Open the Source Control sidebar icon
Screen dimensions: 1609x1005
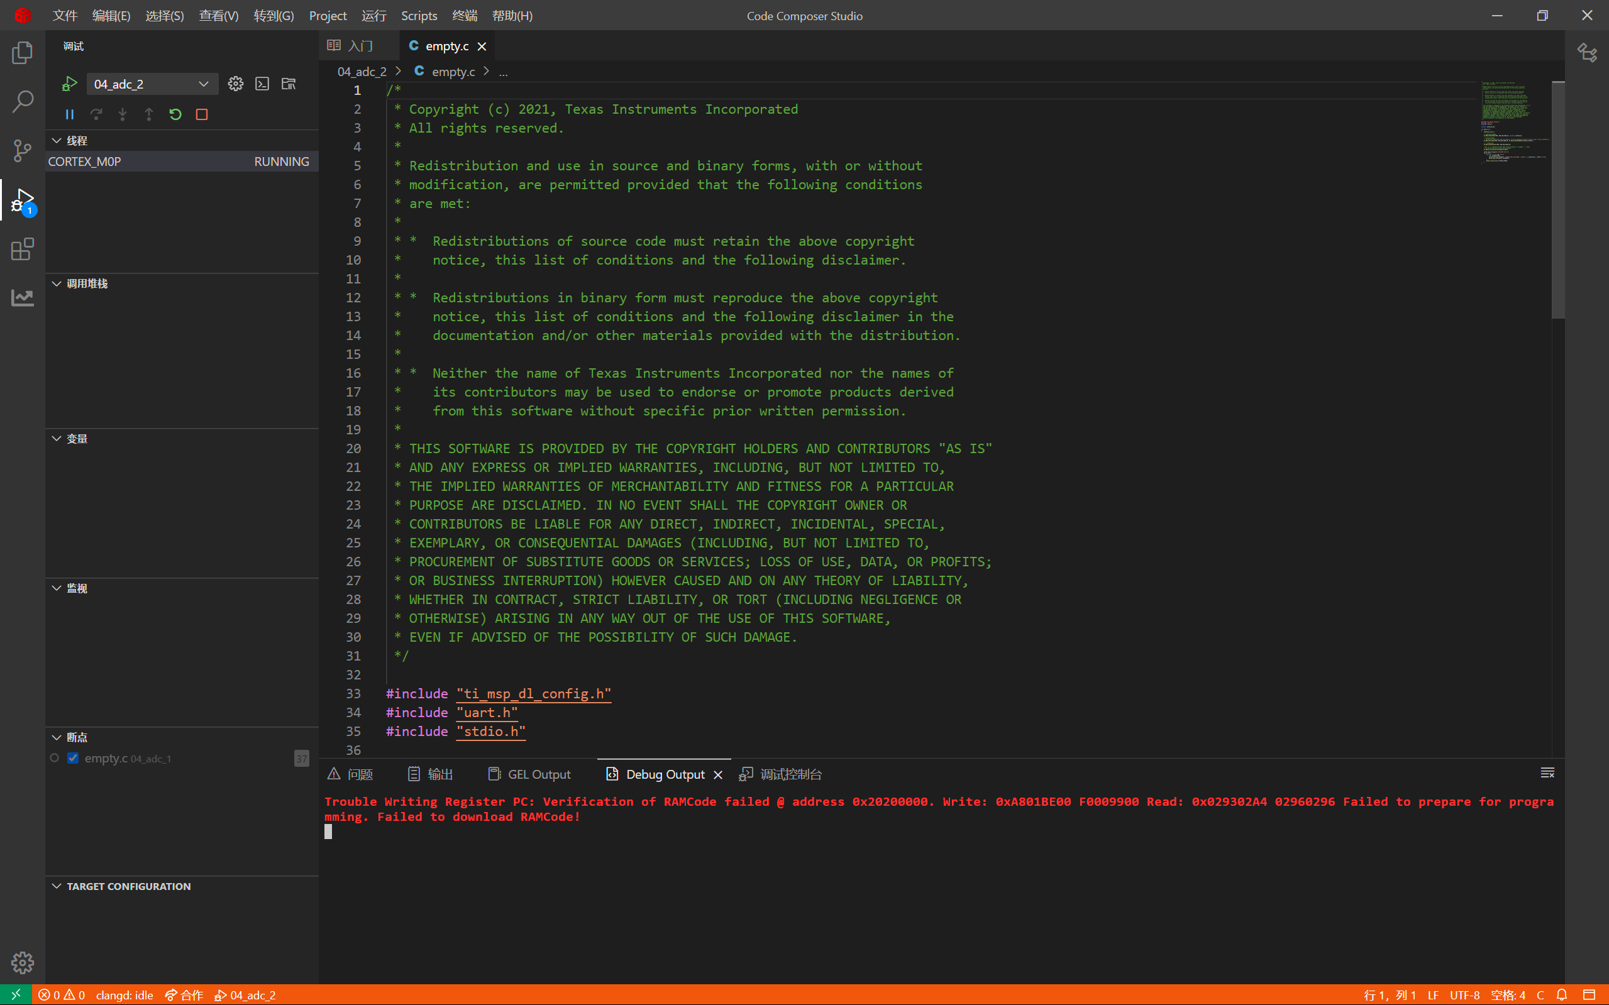pos(23,151)
